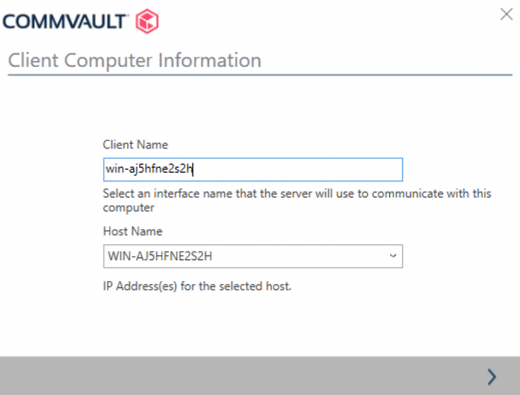Focus the Client Name text field

253,169
